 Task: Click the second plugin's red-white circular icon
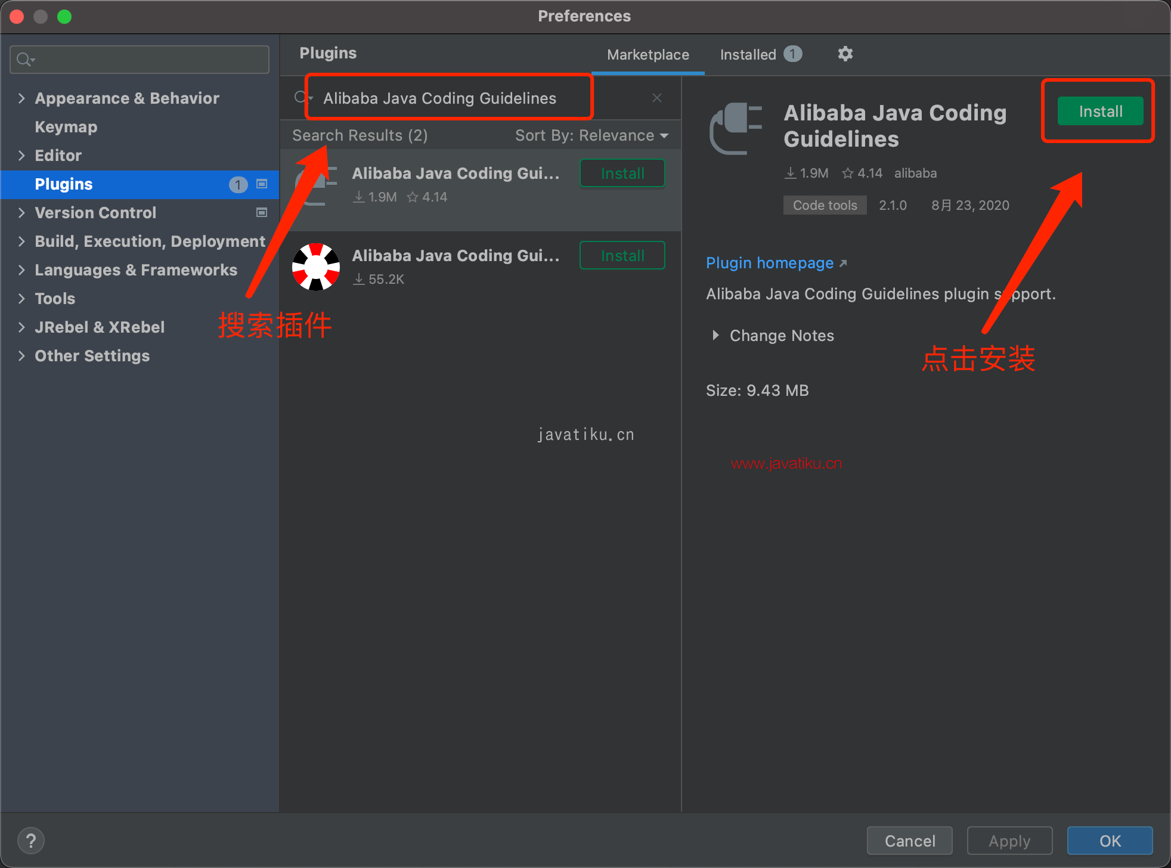click(316, 266)
